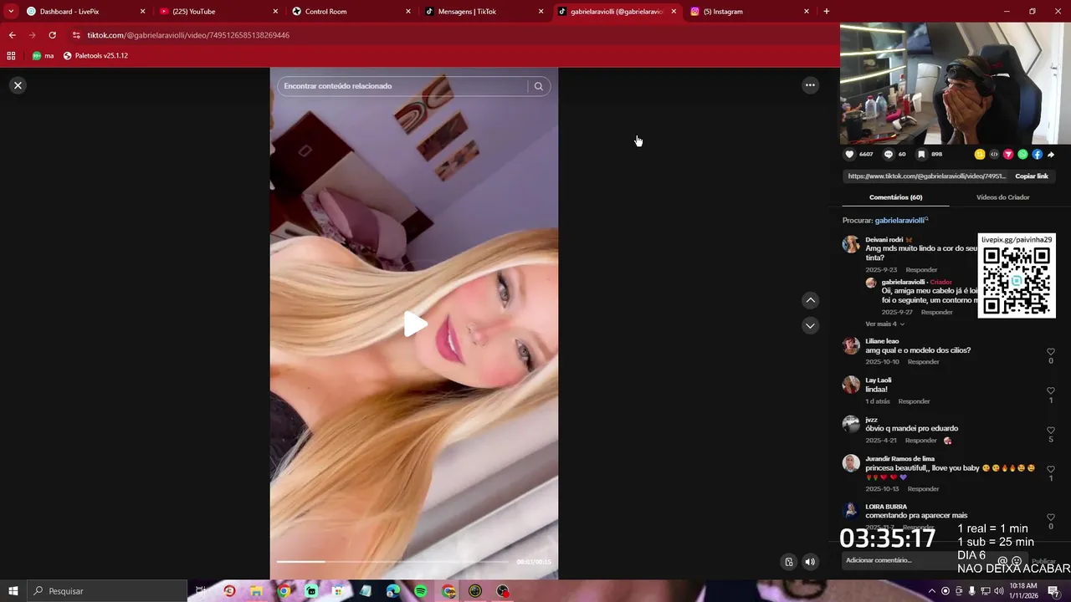The height and width of the screenshot is (602, 1071).
Task: Open a new browser tab with plus
Action: pos(827,12)
